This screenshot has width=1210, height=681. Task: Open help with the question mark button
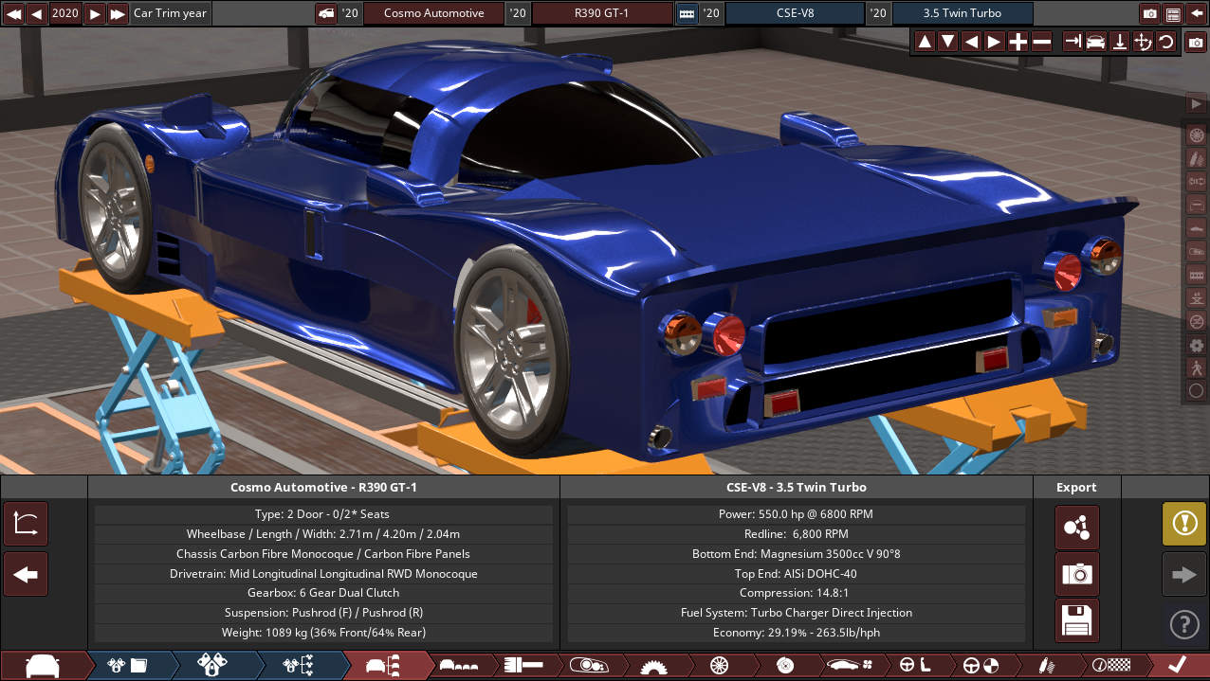(x=1184, y=624)
